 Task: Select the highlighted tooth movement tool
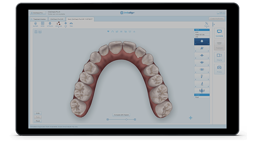coord(202,41)
